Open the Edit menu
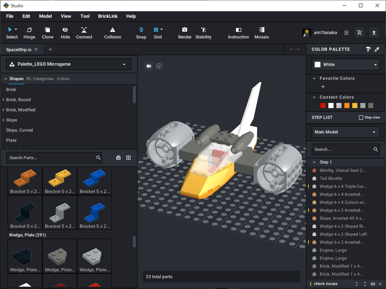The height and width of the screenshot is (289, 386). 26,16
